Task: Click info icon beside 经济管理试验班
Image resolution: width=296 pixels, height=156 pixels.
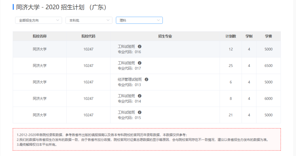Action: point(146,80)
